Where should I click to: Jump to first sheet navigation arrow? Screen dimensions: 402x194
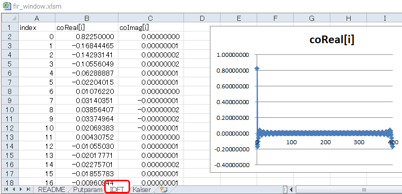point(6,189)
